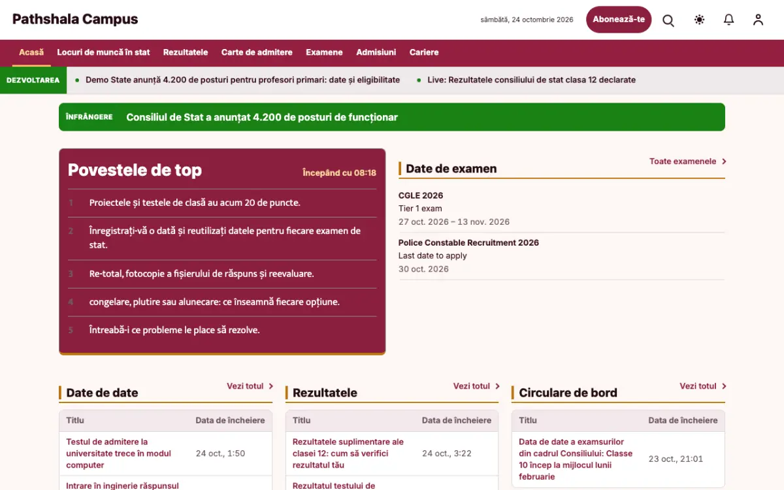Open article Testul de admitere la universitate
The width and height of the screenshot is (784, 490).
pos(118,453)
